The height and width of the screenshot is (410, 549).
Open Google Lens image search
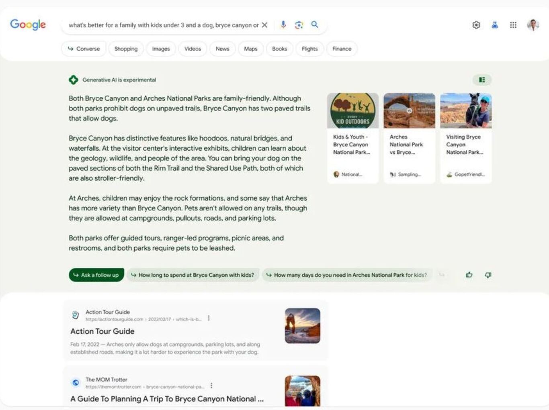click(x=299, y=25)
